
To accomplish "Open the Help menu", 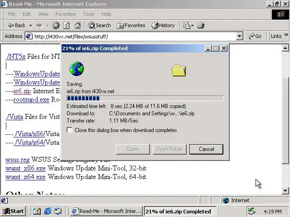I will pos(106,14).
